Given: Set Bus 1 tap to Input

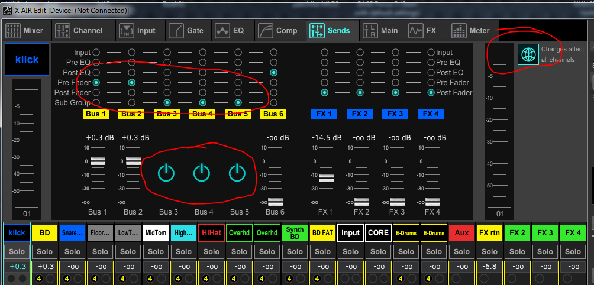Looking at the screenshot, I should 96,52.
